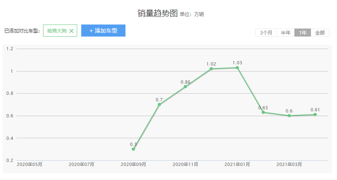The image size is (337, 180).
Task: Click the 0.8 y-axis value
Action: pos(10,94)
